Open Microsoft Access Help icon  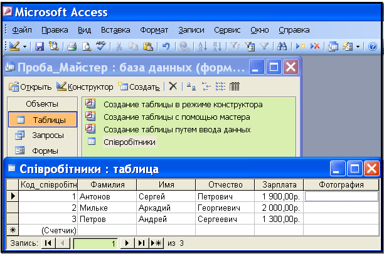coord(373,46)
